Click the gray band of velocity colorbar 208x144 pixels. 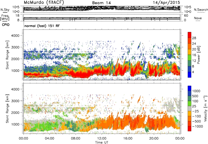coord(190,109)
